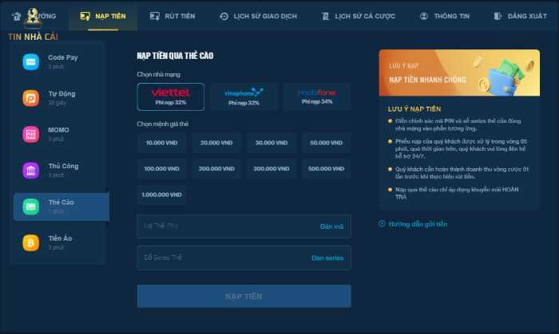
Task: Choose the Mobifone network option
Action: 317,96
